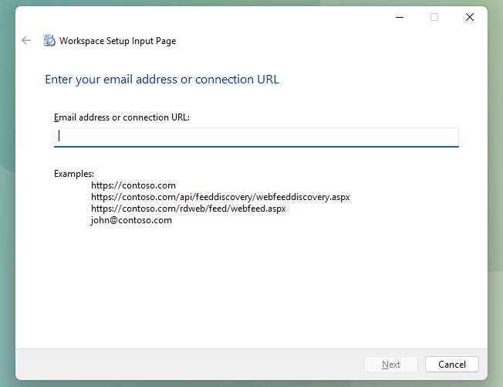Click the https://contoso.com example text
The height and width of the screenshot is (387, 503).
click(133, 185)
